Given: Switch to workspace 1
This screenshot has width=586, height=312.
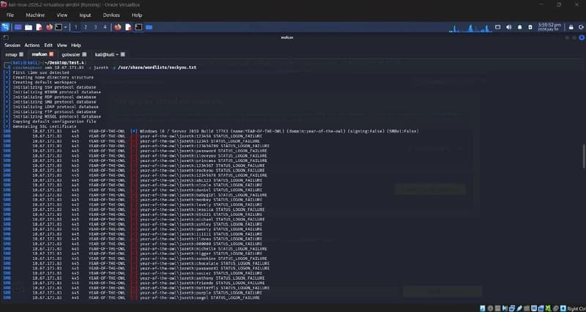Looking at the screenshot, I should coord(75,27).
